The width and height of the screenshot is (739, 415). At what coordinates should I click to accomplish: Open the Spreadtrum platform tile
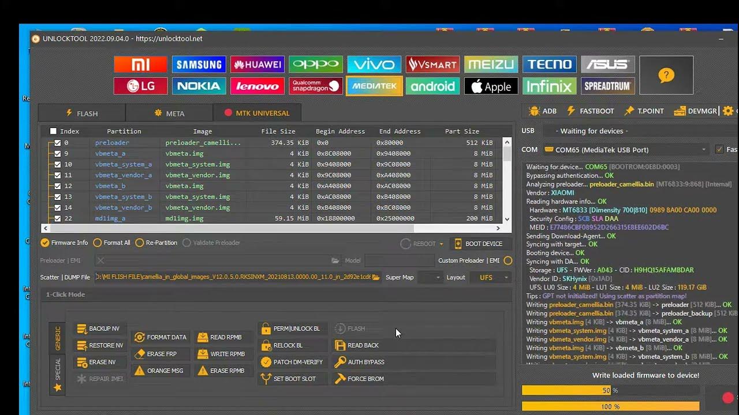(607, 86)
